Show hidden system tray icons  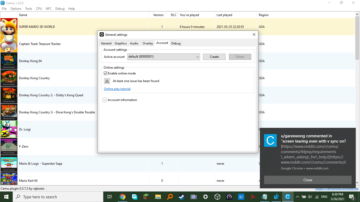coord(298,197)
